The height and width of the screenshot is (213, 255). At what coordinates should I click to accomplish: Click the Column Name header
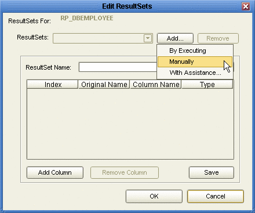pyautogui.click(x=156, y=85)
